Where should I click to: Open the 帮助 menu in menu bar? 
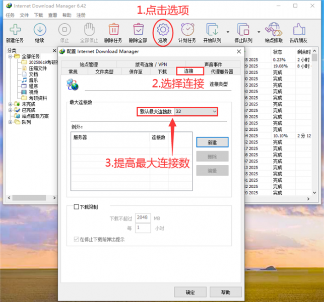(x=67, y=15)
